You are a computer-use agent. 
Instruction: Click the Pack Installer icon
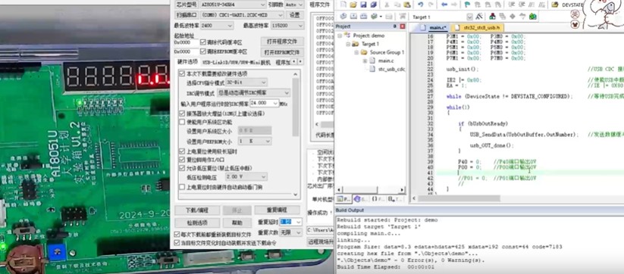(532, 17)
